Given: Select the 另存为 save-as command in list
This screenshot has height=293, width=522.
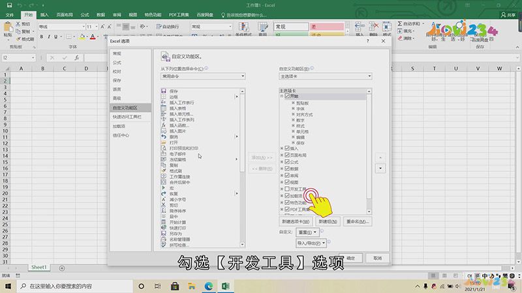Looking at the screenshot, I should [x=176, y=234].
